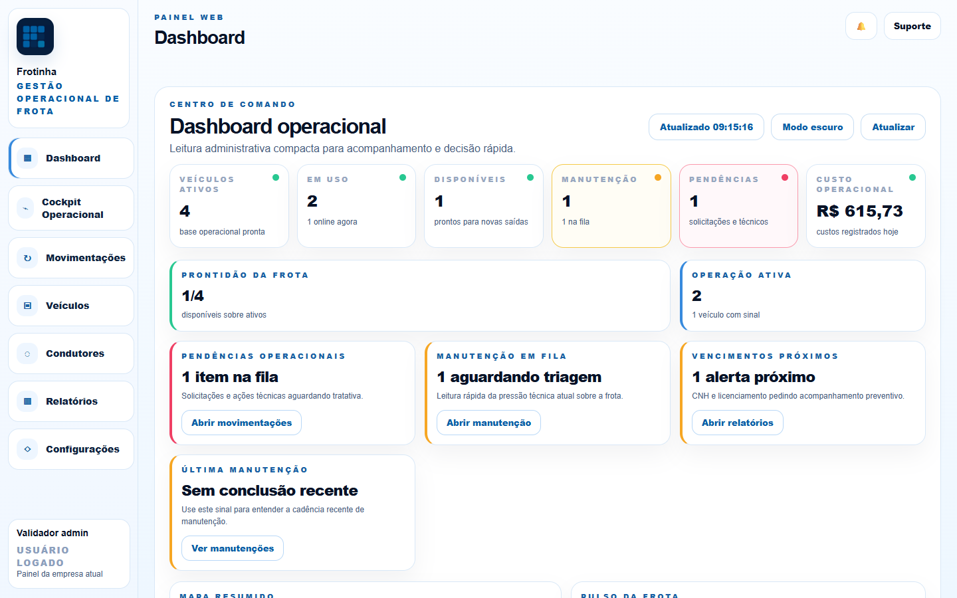Viewport: 957px width, 598px height.
Task: Open Veículos menu item
Action: tap(71, 306)
